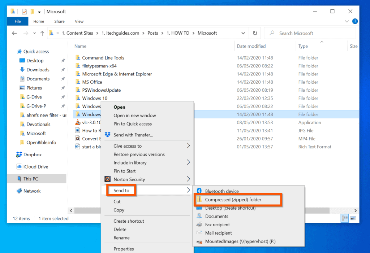This screenshot has height=253, width=370.
Task: Select Open in new window
Action: (x=135, y=115)
